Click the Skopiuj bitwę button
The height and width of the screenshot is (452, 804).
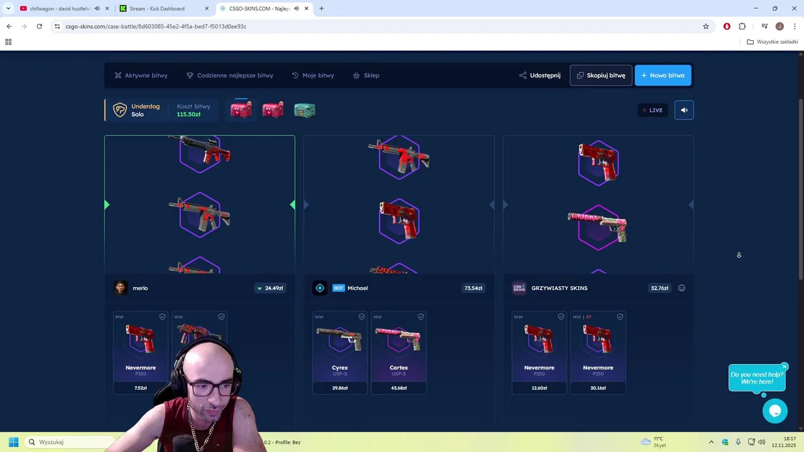601,75
